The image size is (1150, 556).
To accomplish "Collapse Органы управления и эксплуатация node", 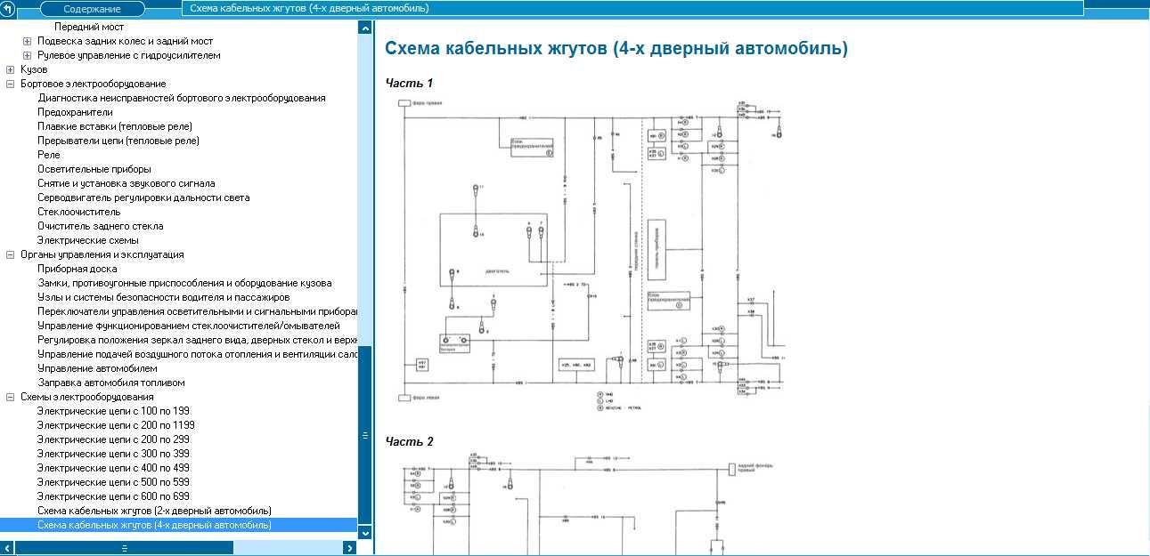I will coord(10,254).
